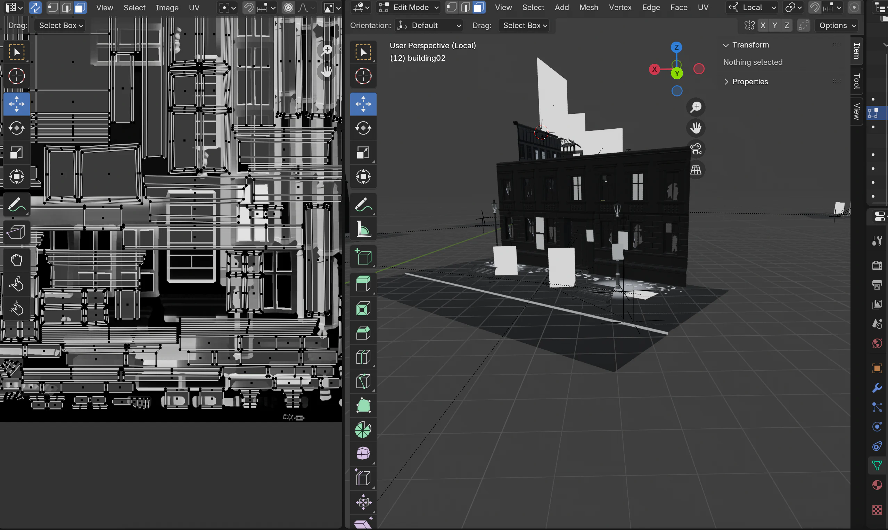
Task: Select the Rotate tool in 3D viewport
Action: tap(363, 128)
